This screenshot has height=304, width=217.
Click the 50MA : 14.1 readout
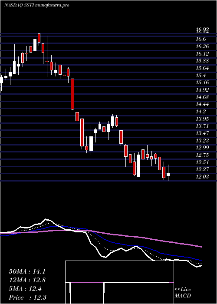click(28, 271)
